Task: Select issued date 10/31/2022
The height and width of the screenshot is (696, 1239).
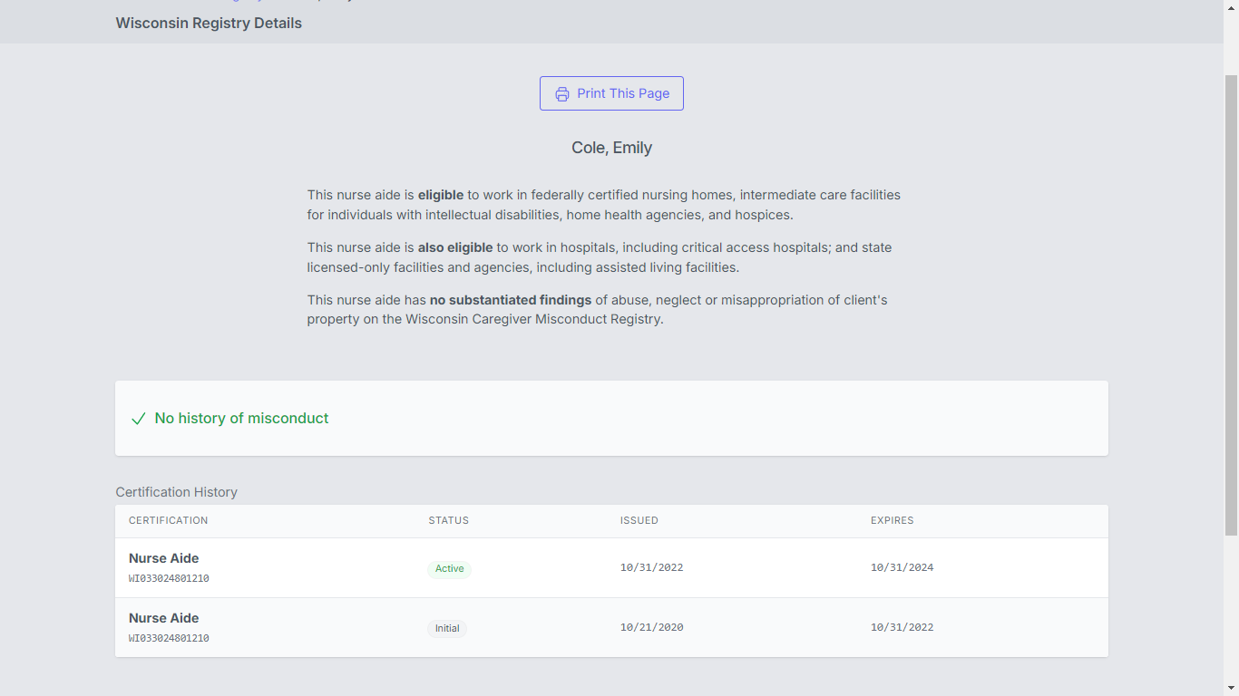Action: pos(652,568)
